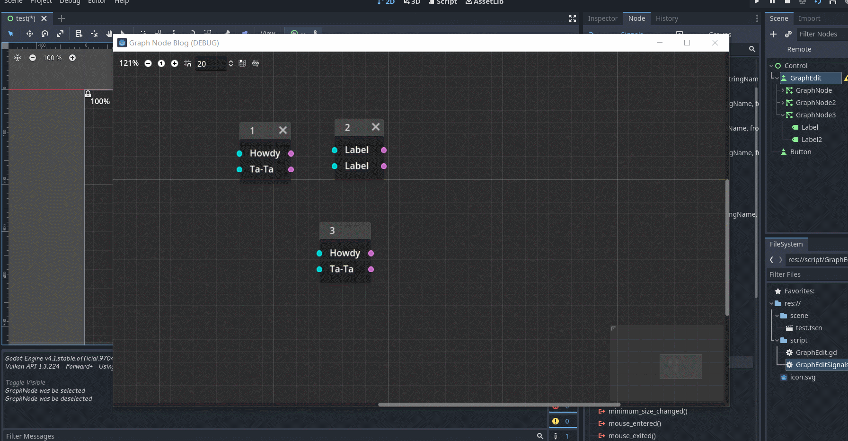Collapse the GraphNode3 branch in Scene tree
Image resolution: width=848 pixels, height=441 pixels.
coord(782,115)
